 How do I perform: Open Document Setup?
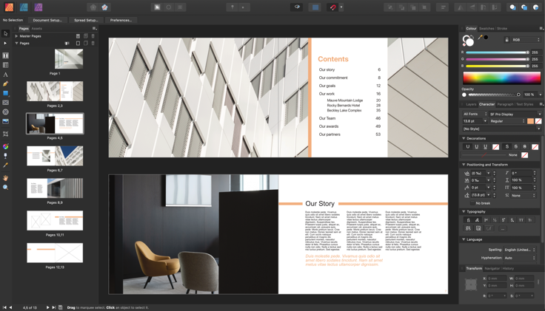coord(47,20)
